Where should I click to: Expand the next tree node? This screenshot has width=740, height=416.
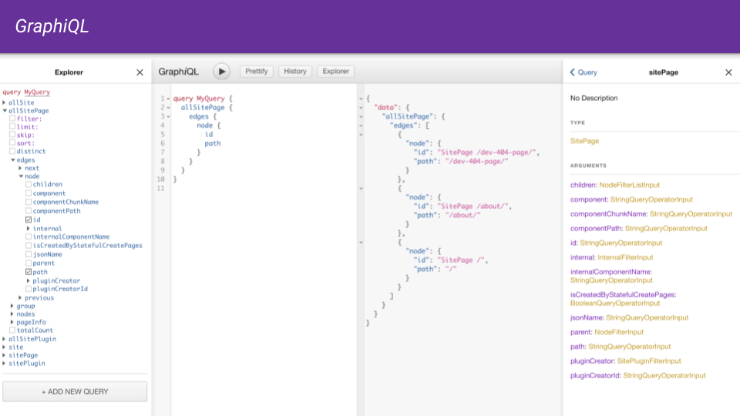pyautogui.click(x=20, y=168)
